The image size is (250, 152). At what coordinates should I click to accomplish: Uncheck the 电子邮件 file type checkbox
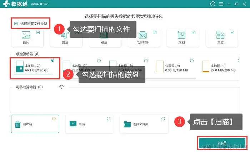(x=155, y=32)
